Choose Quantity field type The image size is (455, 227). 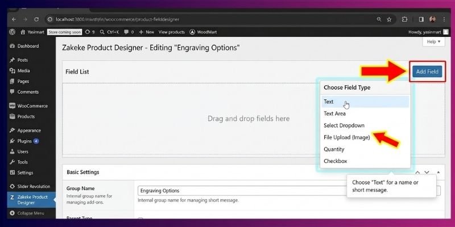coord(365,149)
